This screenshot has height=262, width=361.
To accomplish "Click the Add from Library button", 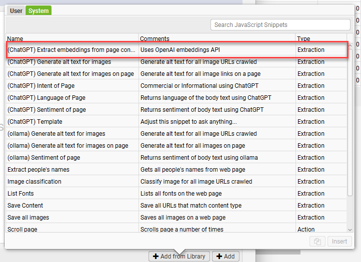I will pyautogui.click(x=179, y=256).
